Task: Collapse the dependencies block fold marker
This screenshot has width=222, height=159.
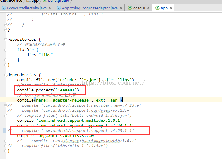Action: (6, 75)
